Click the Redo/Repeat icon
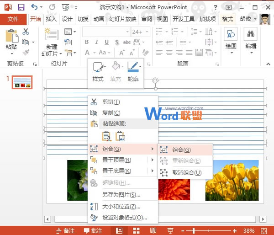 pyautogui.click(x=52, y=7)
